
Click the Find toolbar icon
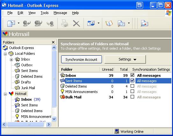(121, 23)
